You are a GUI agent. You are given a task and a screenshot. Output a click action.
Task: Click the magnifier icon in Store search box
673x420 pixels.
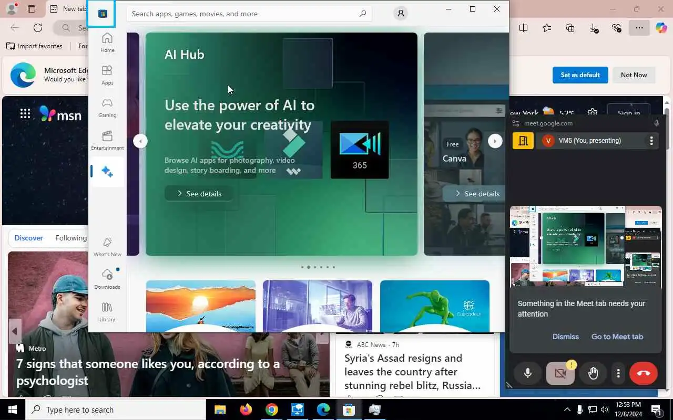tap(363, 14)
